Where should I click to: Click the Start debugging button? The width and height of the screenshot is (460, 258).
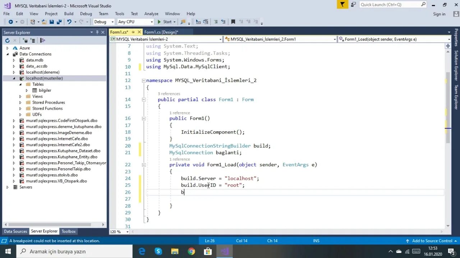pos(165,22)
